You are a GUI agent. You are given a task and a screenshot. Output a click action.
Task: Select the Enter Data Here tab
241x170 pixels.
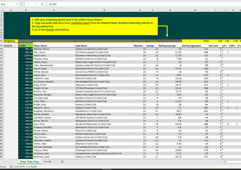29,162
